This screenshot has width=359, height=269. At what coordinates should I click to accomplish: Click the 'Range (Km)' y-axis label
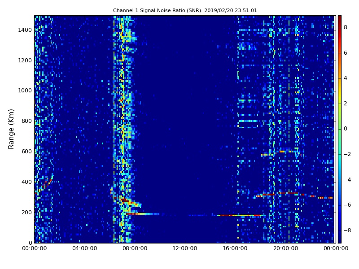pos(11,129)
